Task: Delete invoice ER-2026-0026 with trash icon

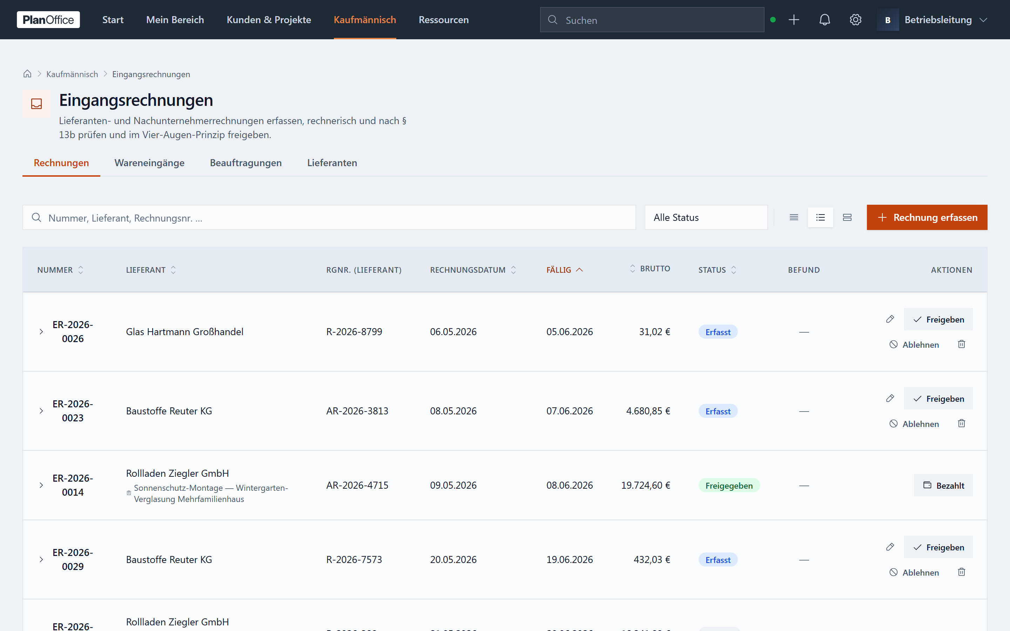Action: coord(962,344)
